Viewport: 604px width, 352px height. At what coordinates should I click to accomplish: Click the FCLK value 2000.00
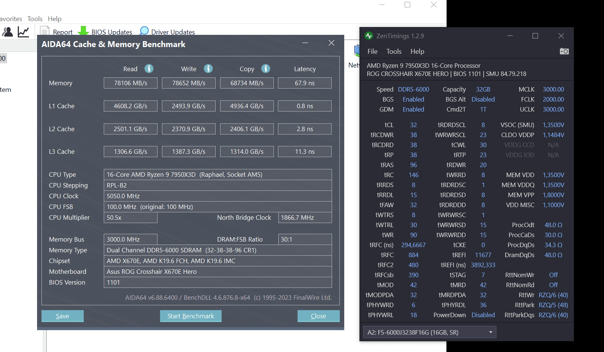(553, 99)
